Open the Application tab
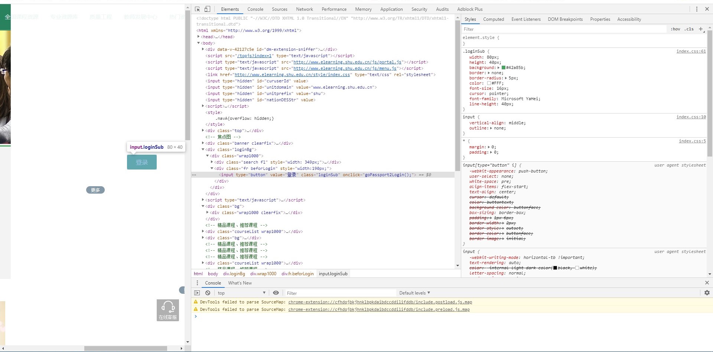 391,9
